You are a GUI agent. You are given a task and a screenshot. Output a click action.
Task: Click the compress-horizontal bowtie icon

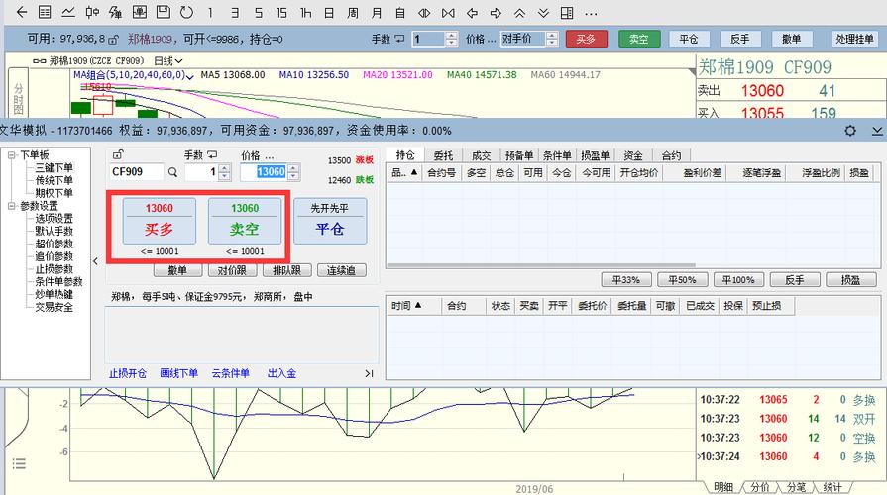pyautogui.click(x=448, y=13)
